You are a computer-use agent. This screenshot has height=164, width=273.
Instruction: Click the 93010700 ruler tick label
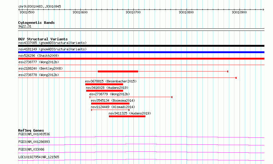[133, 12]
